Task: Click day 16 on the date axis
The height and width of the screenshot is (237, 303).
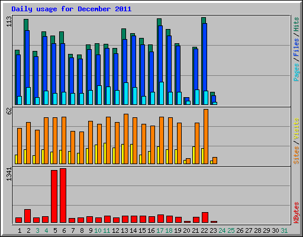Action: [x=151, y=230]
